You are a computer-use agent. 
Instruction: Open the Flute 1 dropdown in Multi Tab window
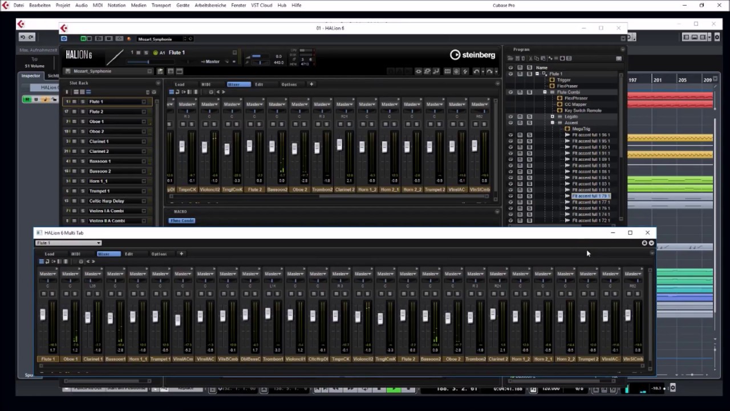pos(68,243)
